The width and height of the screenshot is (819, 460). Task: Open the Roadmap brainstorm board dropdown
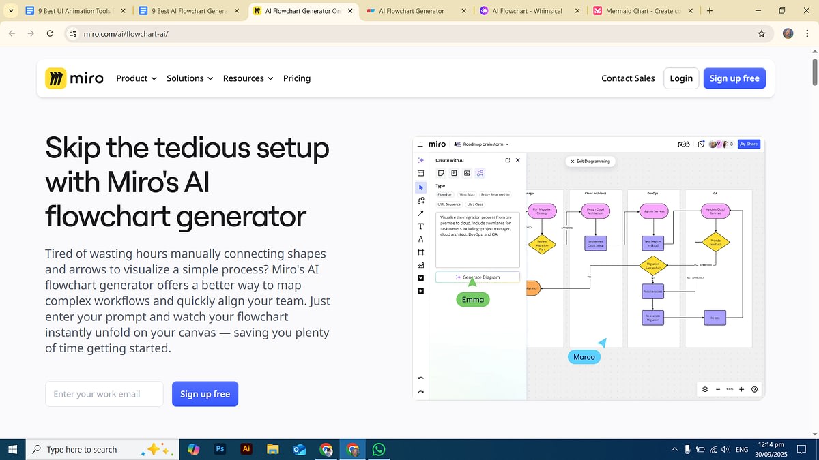483,144
